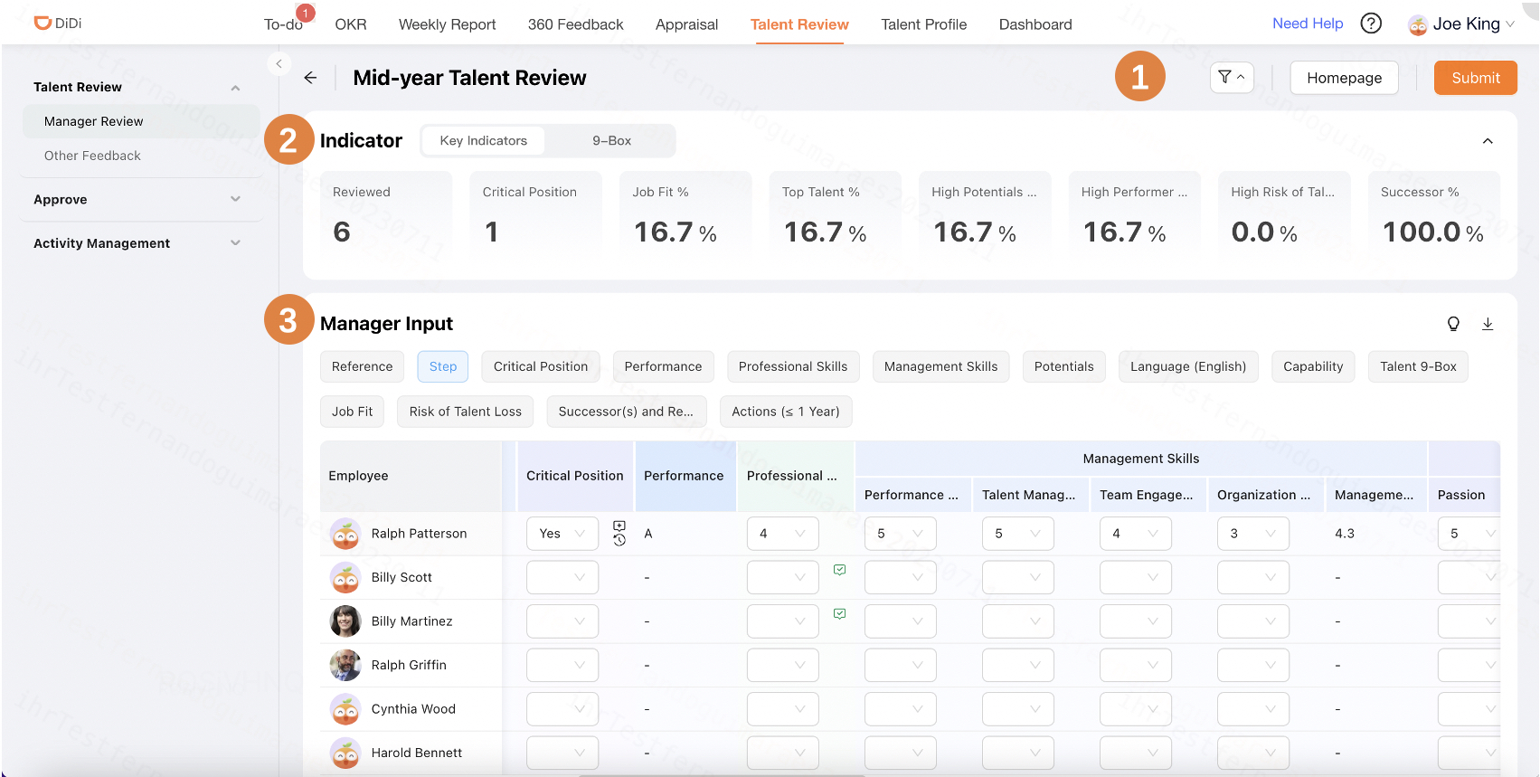
Task: View history icon in Ralph Patterson's row
Action: (619, 540)
